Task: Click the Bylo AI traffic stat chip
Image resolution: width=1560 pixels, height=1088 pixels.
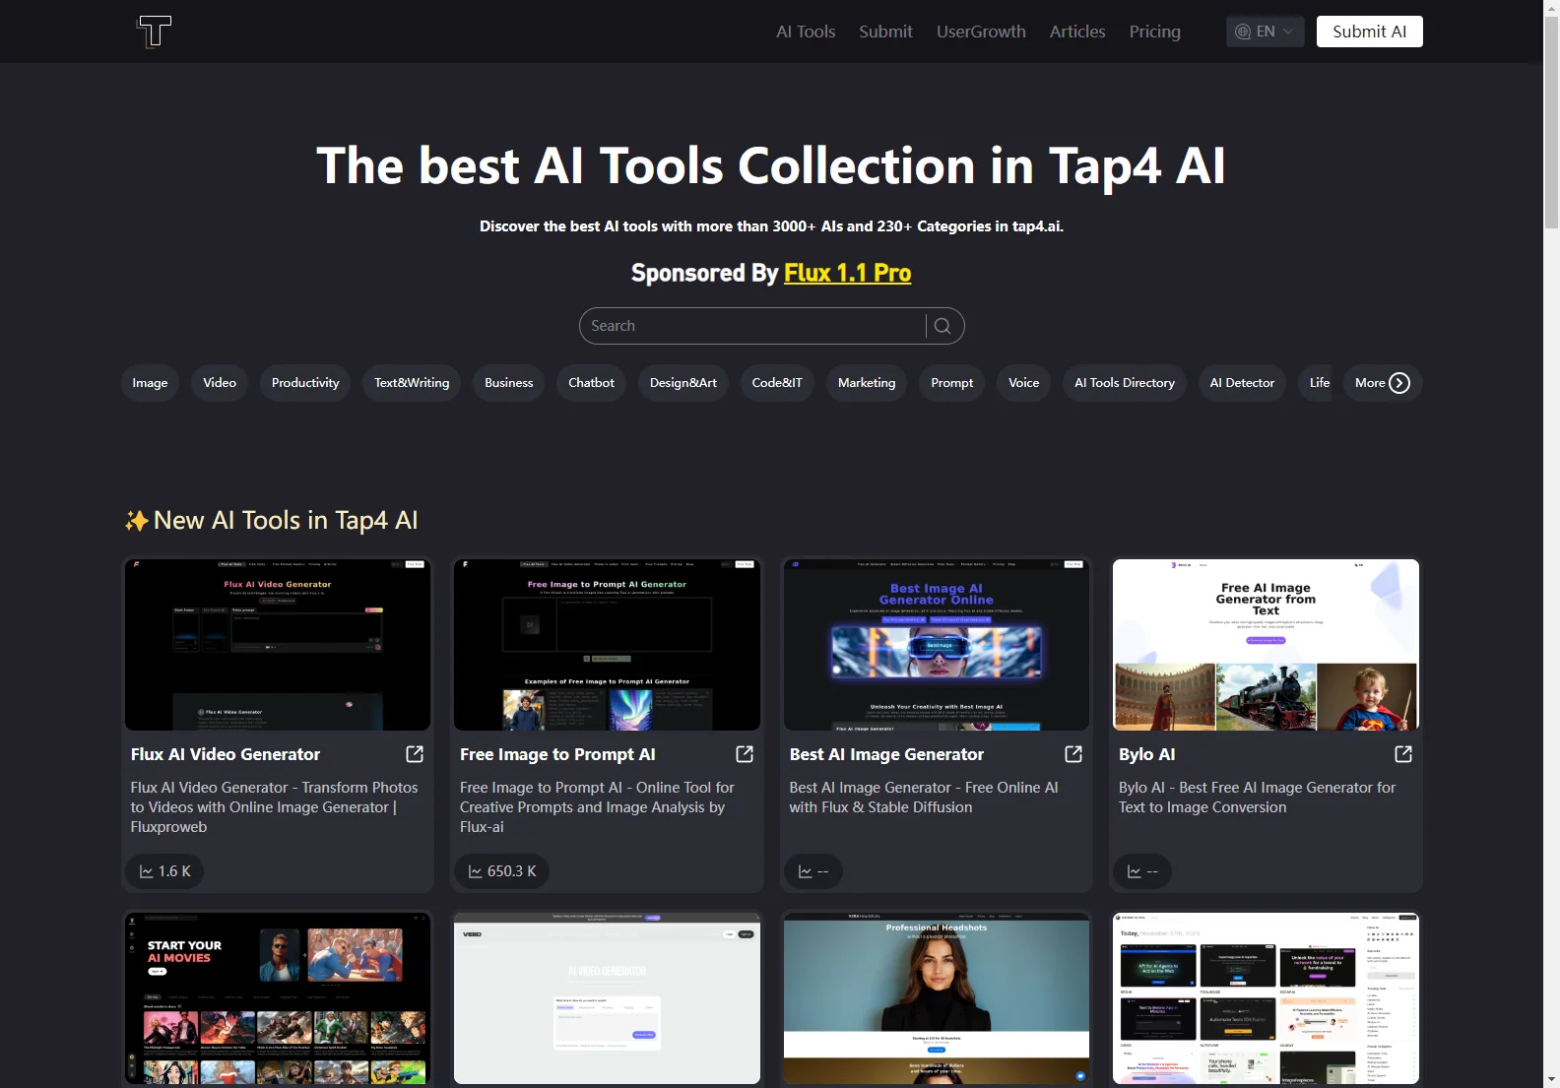Action: [1142, 871]
